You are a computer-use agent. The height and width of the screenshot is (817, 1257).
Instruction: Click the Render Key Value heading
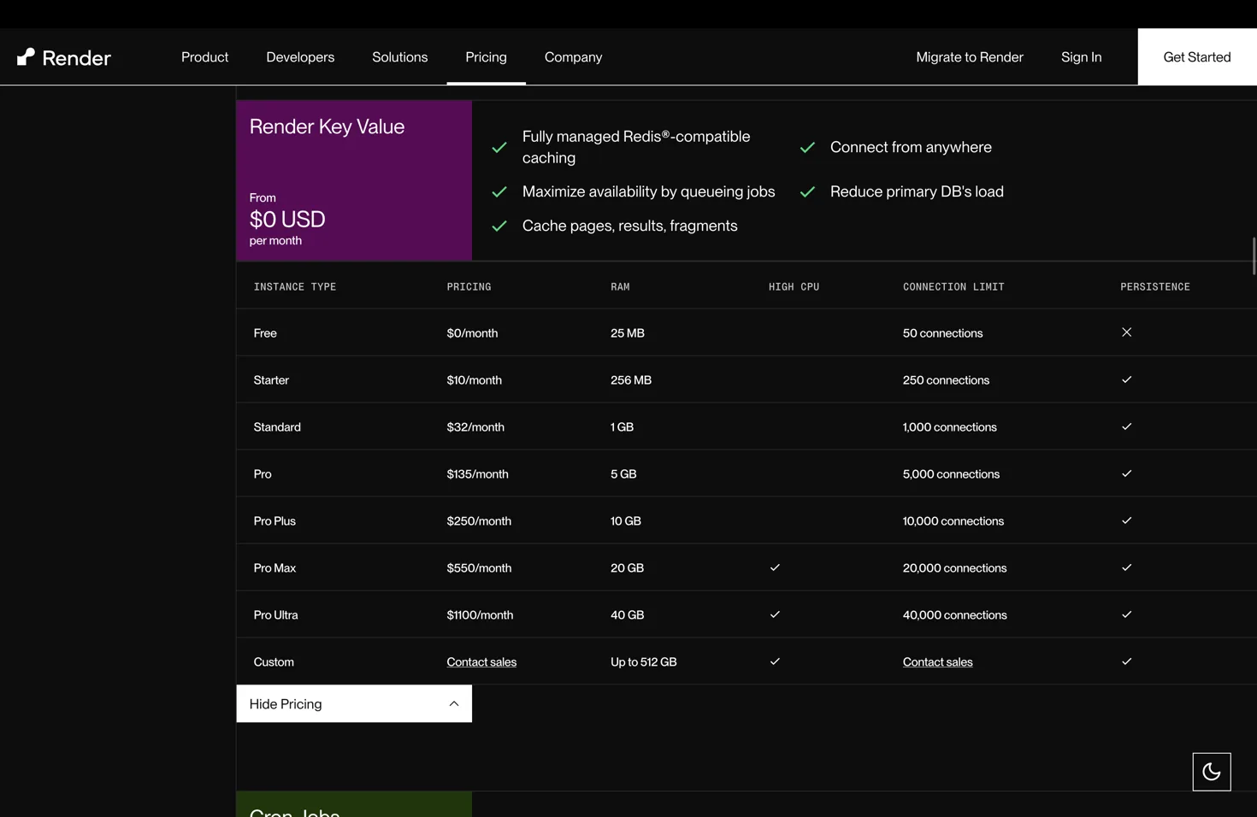pyautogui.click(x=327, y=126)
